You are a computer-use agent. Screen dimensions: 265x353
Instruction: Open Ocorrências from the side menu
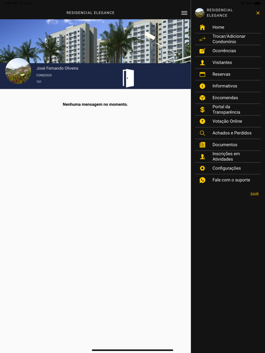(x=224, y=51)
